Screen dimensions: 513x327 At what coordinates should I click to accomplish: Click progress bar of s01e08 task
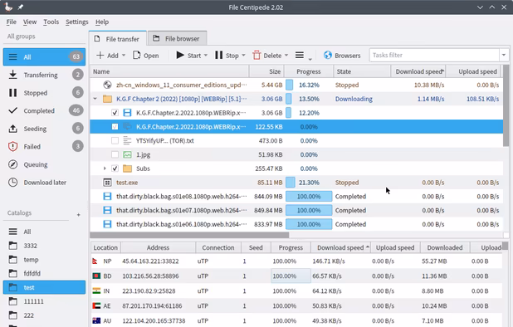coord(309,197)
